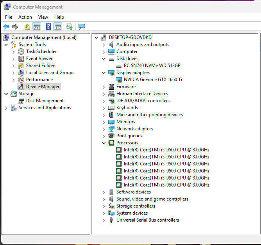Screen dimensions: 261x245
Task: Expand the Firmware category
Action: point(104,87)
